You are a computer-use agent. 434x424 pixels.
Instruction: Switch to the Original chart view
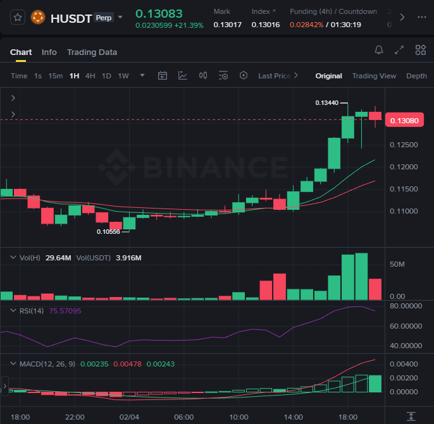(x=328, y=76)
